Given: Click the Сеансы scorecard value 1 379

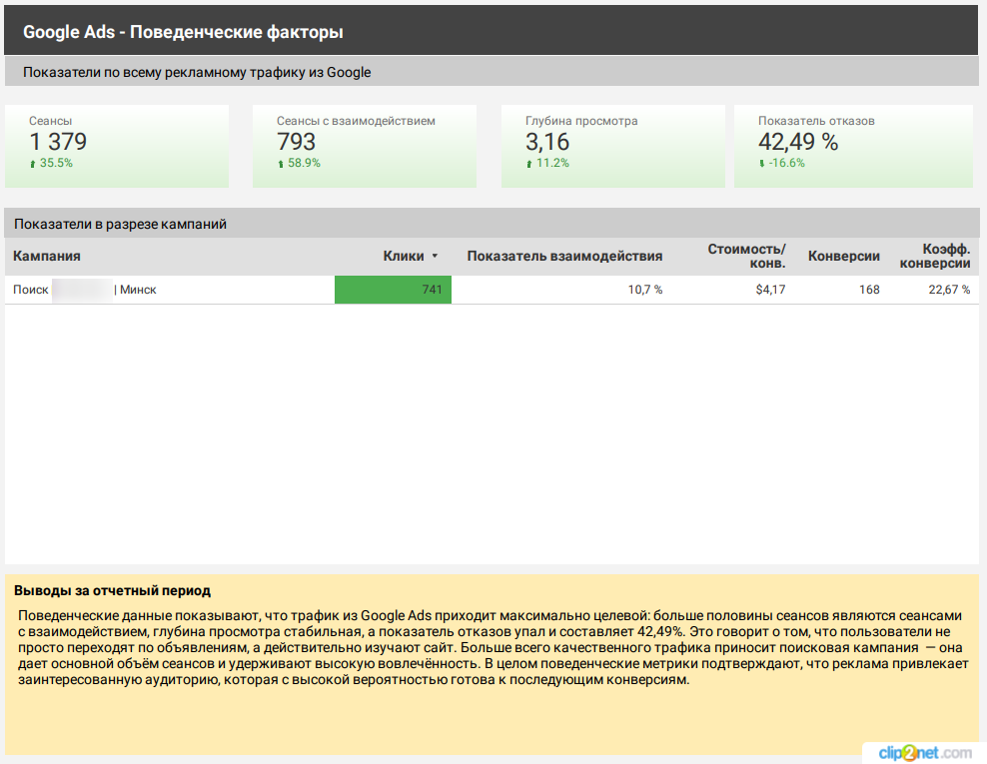Looking at the screenshot, I should [58, 142].
